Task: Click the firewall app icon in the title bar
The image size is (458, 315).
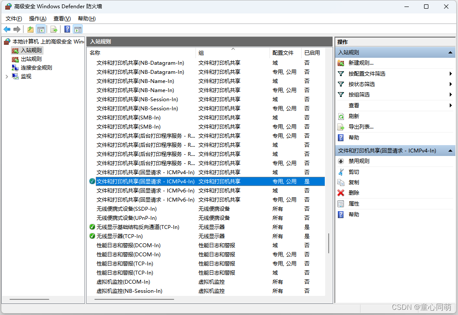Action: tap(8, 7)
